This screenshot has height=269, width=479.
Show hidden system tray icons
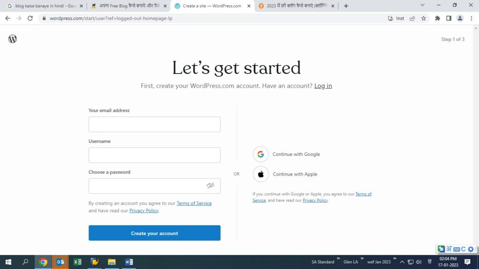402,262
